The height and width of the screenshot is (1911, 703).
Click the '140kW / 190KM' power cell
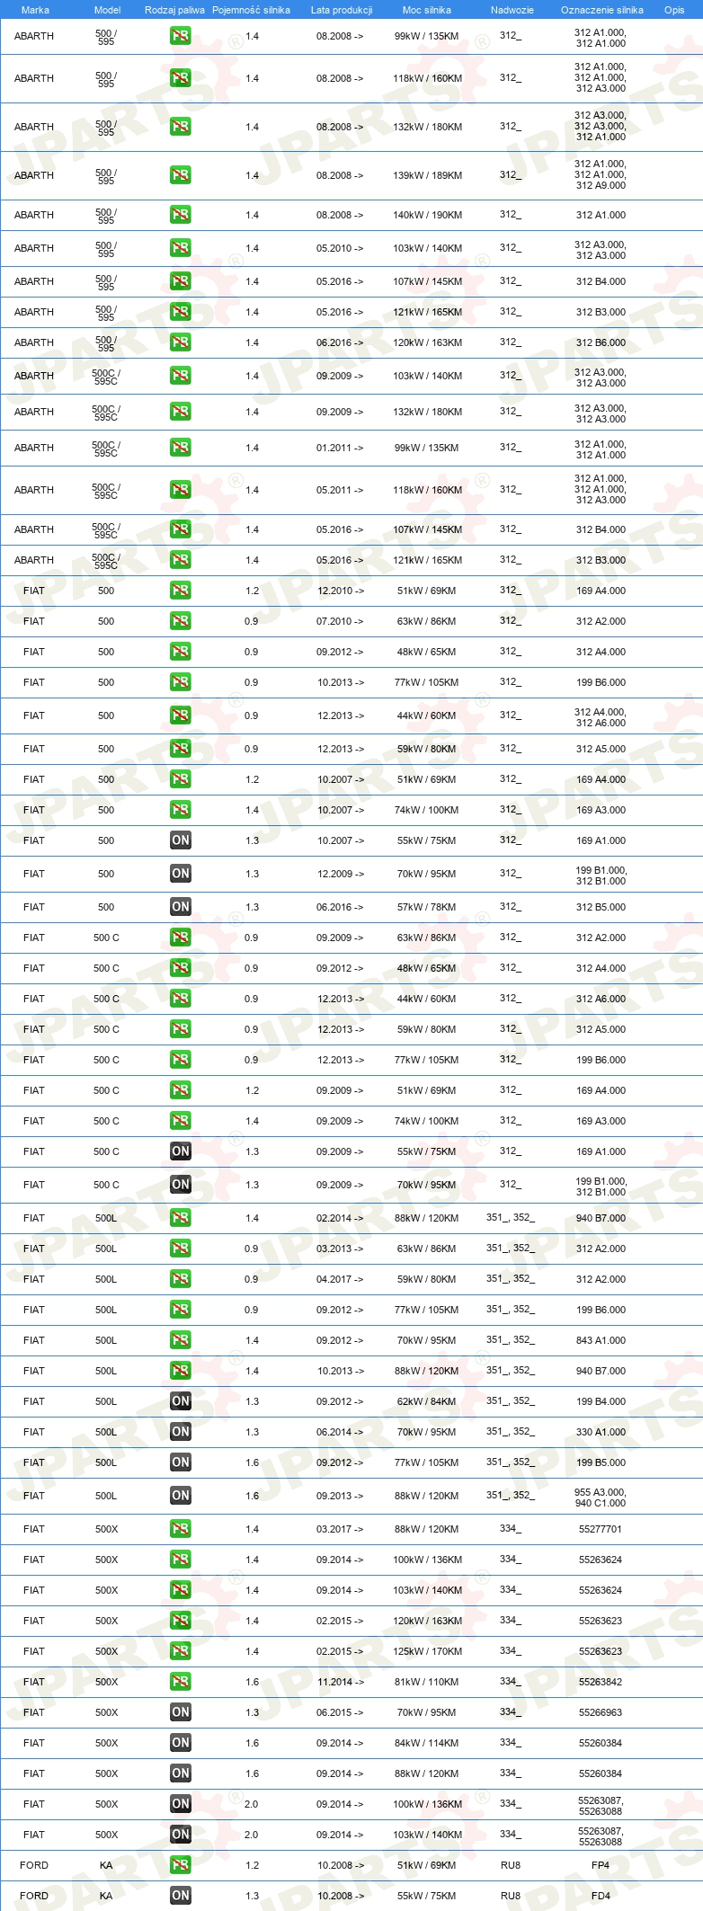[427, 215]
